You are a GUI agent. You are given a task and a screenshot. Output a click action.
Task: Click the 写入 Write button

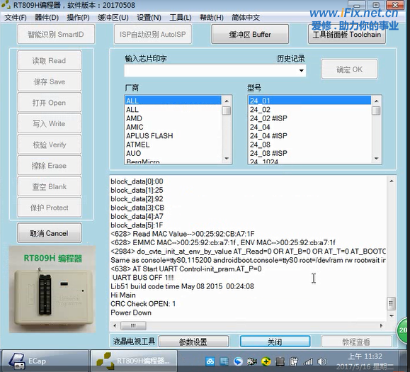tap(49, 123)
